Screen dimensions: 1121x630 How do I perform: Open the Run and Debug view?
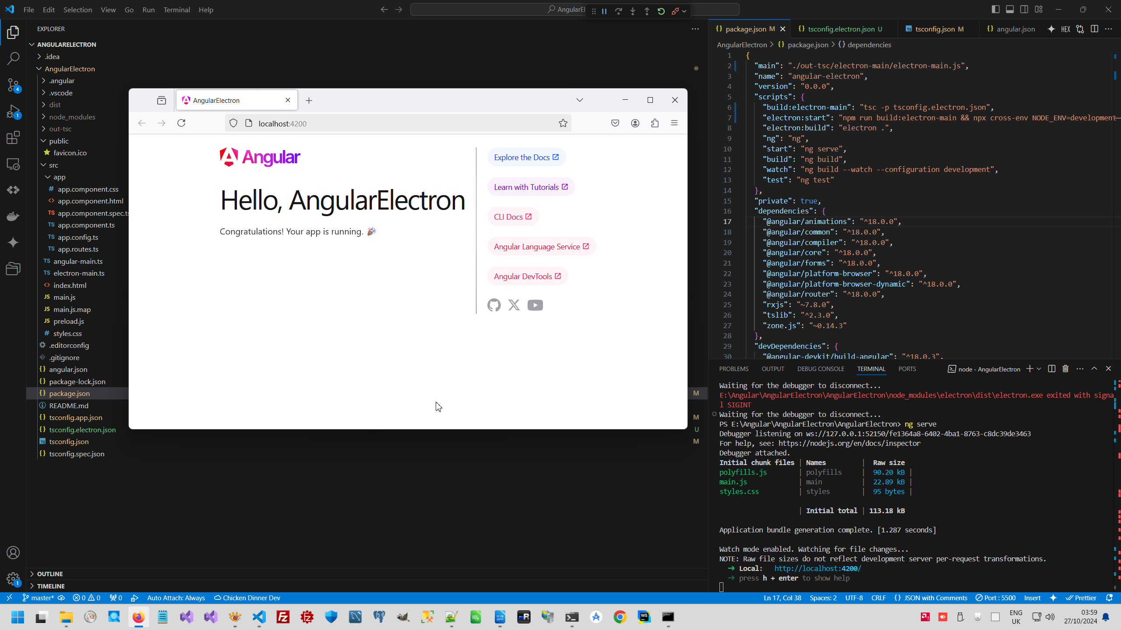[13, 111]
